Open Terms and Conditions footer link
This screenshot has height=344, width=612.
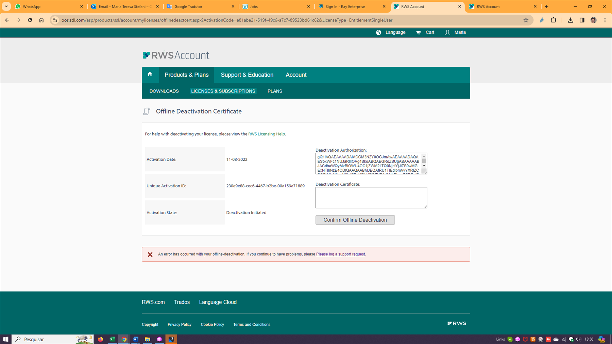[252, 325]
